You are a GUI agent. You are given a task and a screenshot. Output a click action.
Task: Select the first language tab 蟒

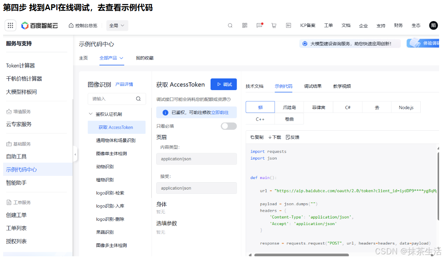pos(260,107)
